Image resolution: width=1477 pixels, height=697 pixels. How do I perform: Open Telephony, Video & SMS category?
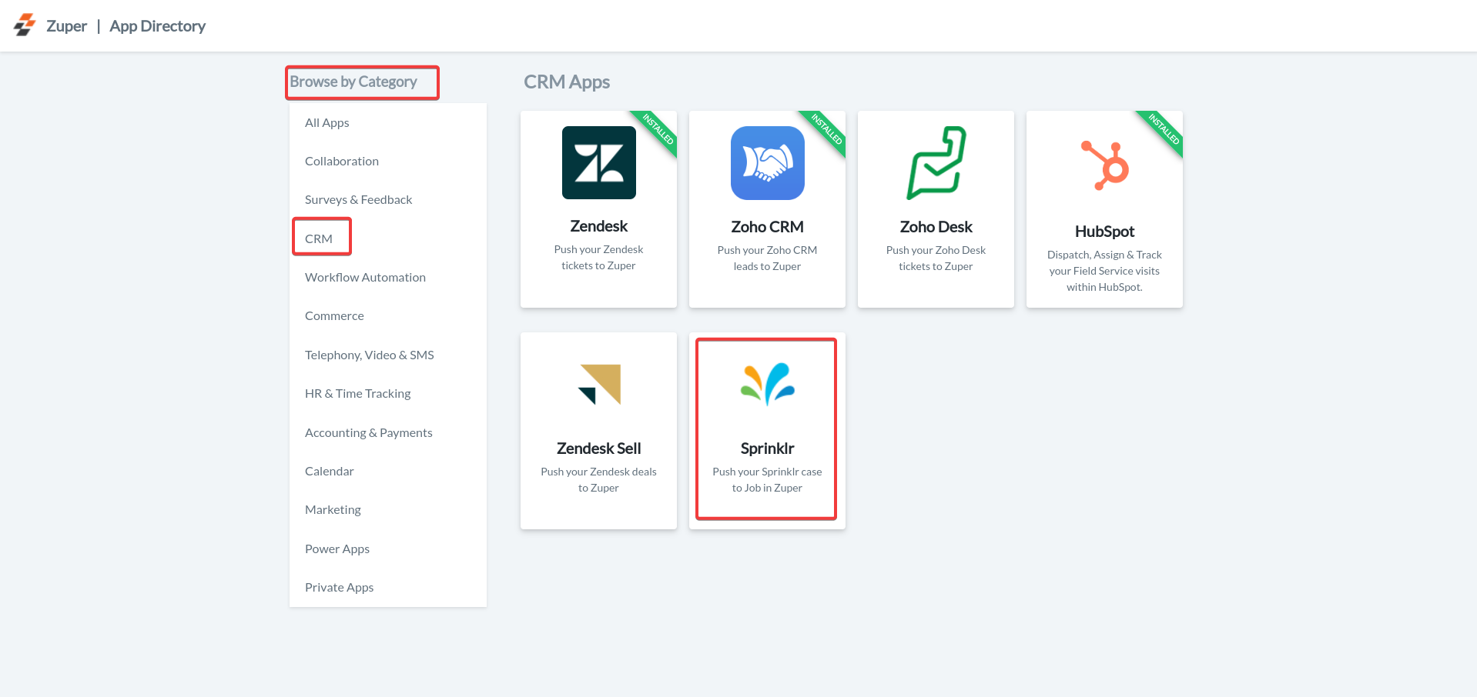pyautogui.click(x=370, y=355)
